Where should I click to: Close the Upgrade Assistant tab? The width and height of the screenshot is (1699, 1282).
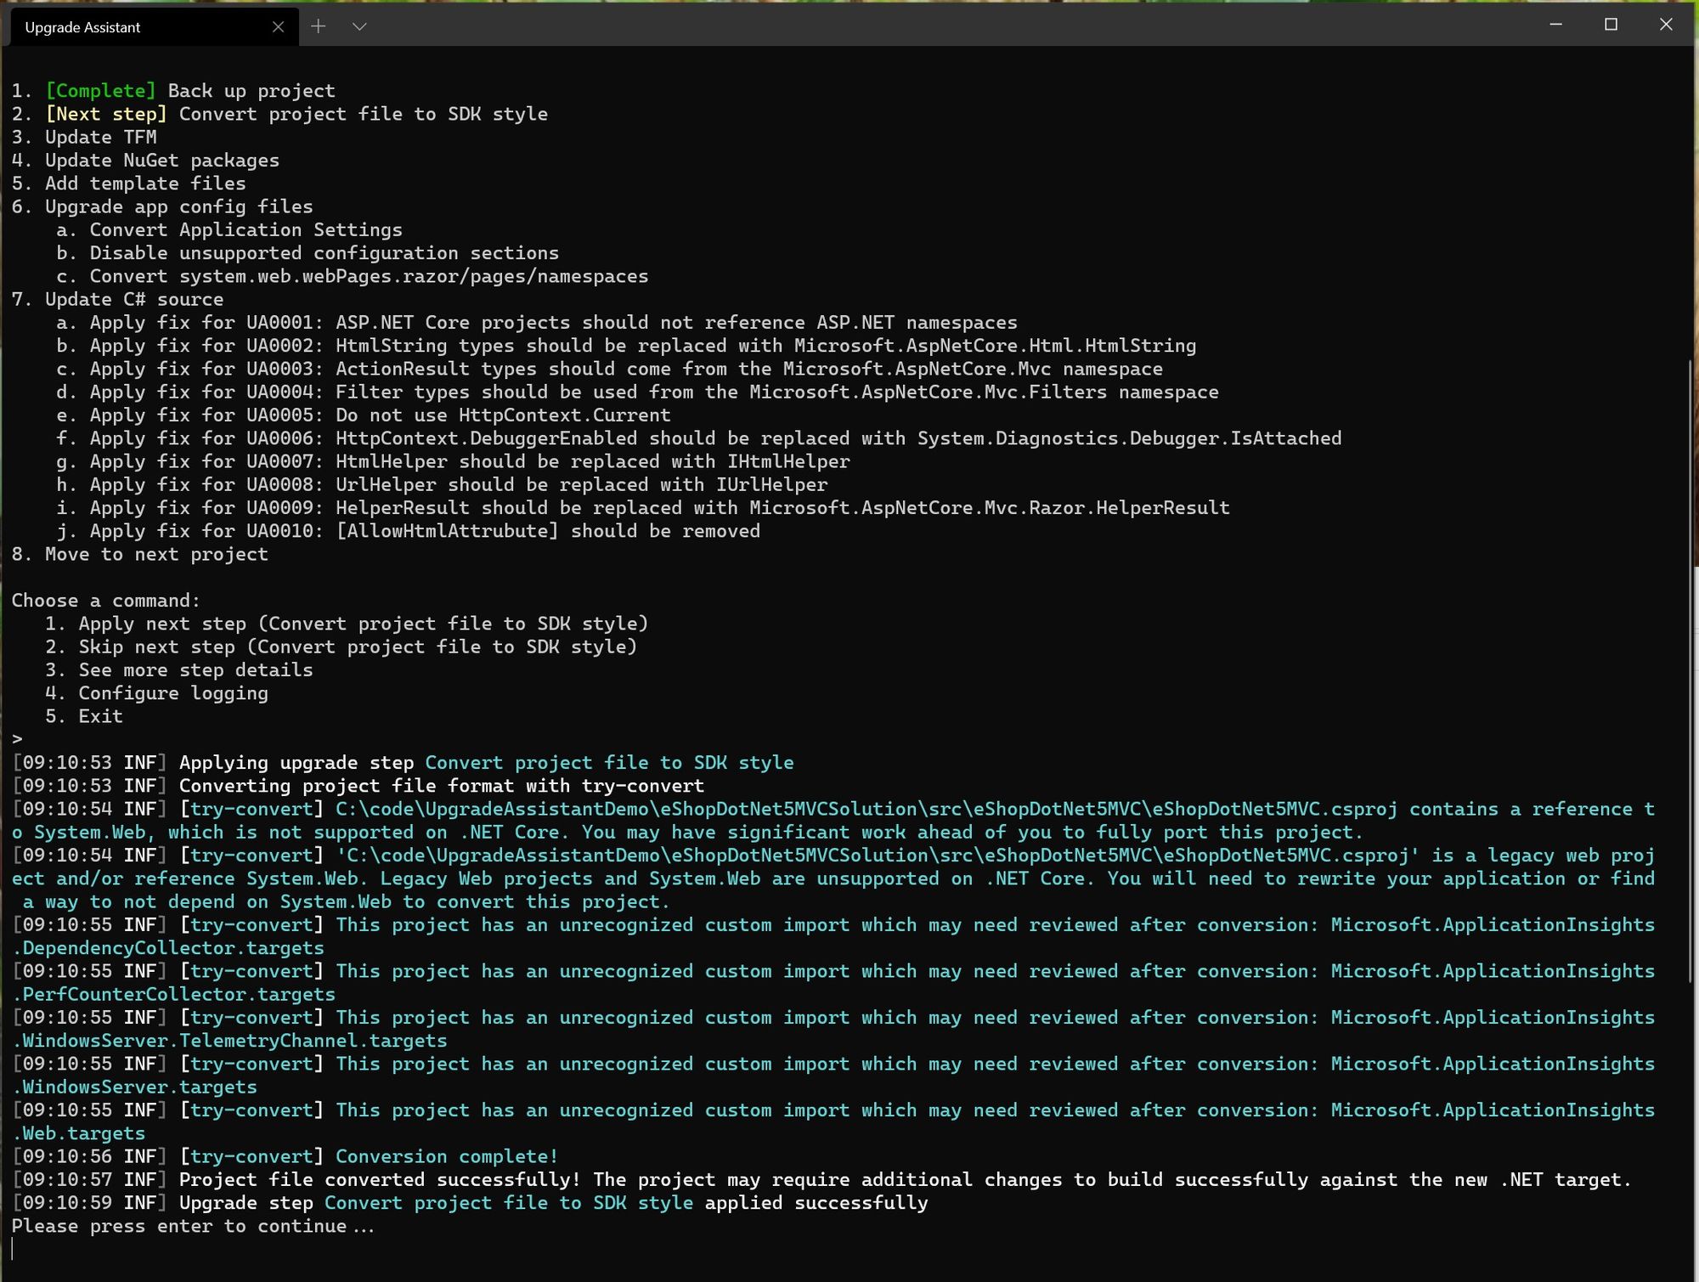point(279,26)
